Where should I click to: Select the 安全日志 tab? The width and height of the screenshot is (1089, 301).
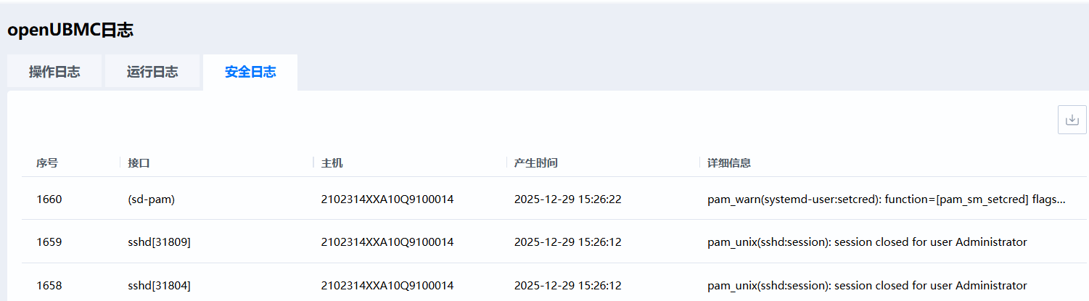click(250, 72)
